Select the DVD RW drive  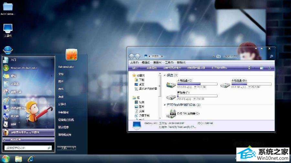tap(183, 113)
